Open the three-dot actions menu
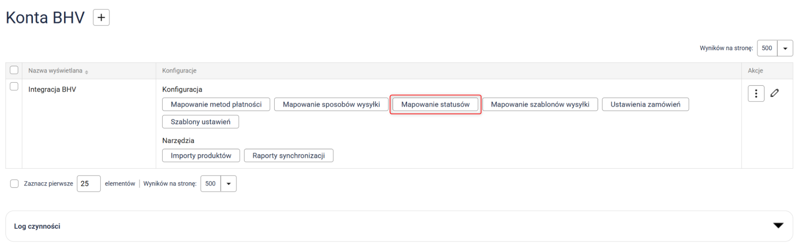 pos(756,93)
